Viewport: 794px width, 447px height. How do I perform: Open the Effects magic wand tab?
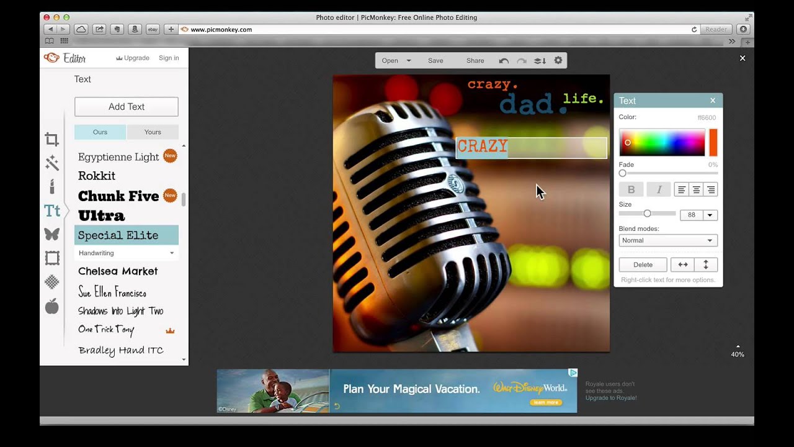52,163
